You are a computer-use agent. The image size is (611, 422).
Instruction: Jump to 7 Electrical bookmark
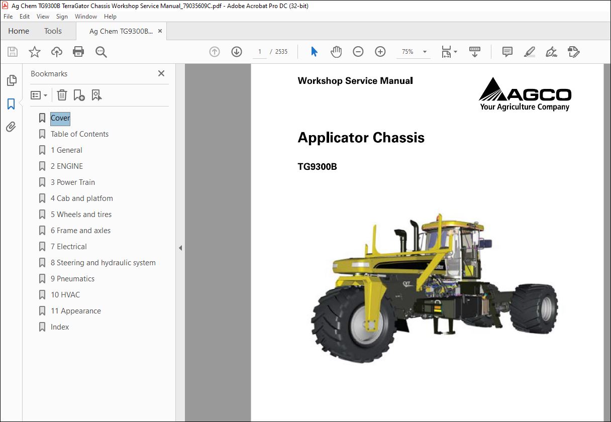coord(69,247)
